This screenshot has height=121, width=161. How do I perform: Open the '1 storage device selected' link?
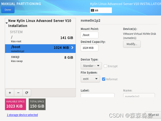[22, 115]
